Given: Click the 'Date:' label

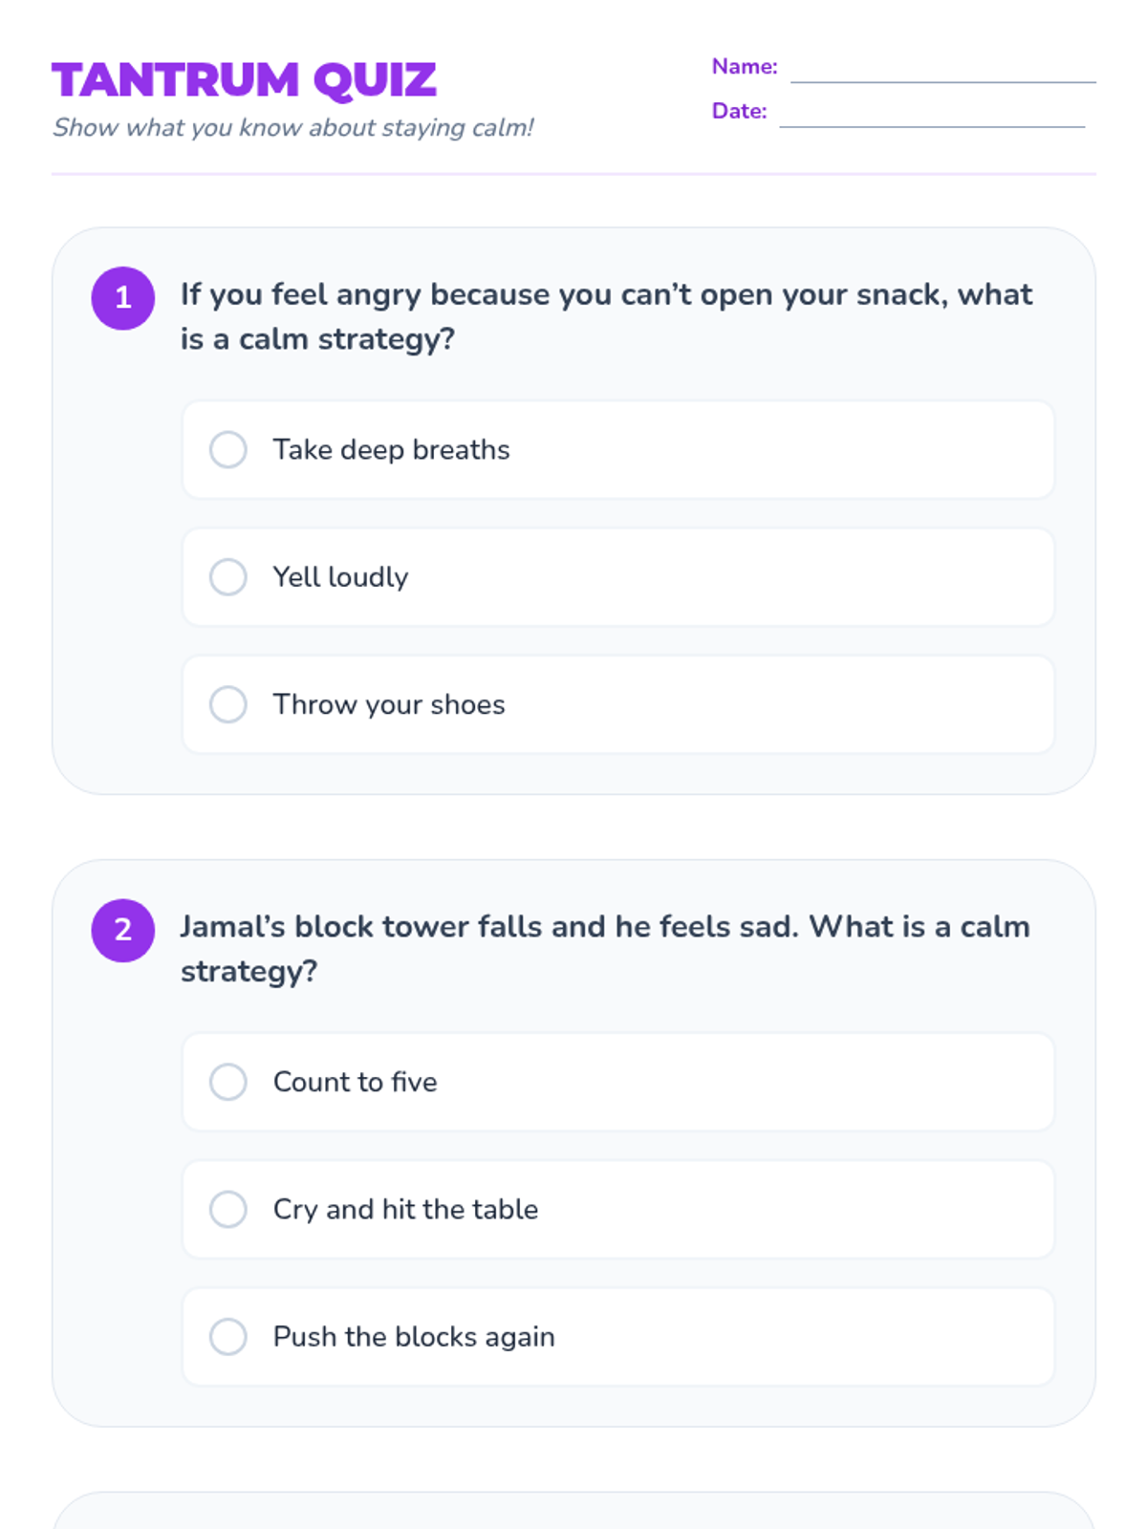Looking at the screenshot, I should 739,111.
